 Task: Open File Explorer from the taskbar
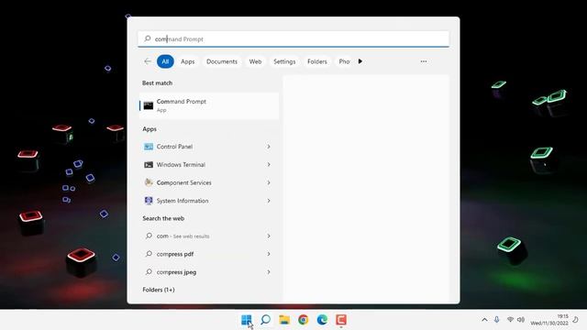point(284,320)
